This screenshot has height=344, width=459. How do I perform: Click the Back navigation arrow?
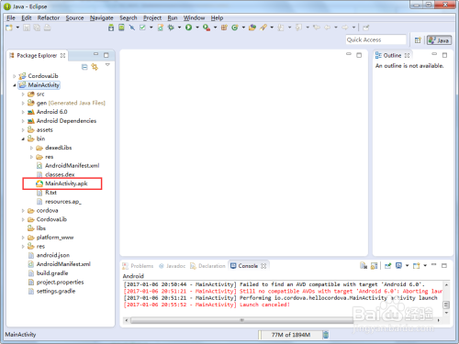click(328, 28)
